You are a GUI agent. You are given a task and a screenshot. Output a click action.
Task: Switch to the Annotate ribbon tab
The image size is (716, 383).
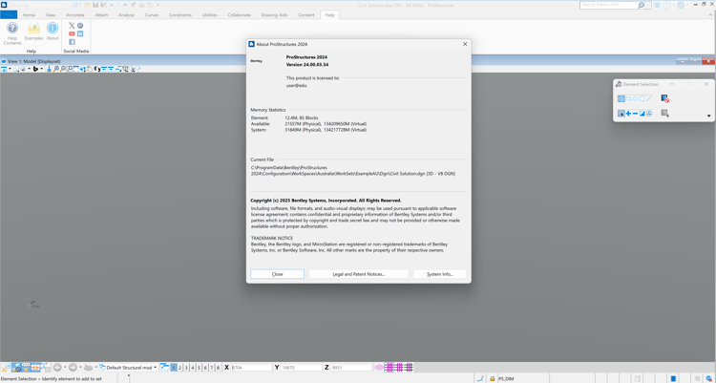75,15
